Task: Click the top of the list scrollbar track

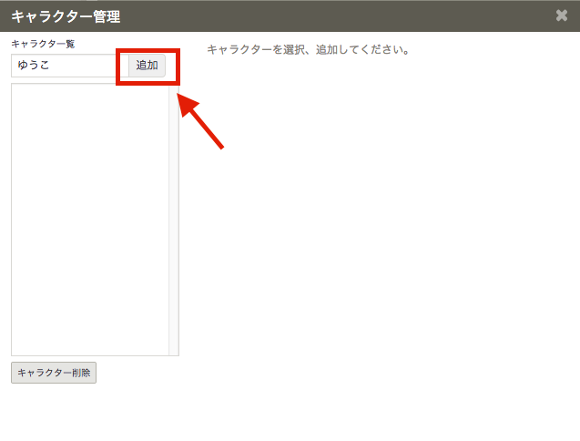Action: pos(174,89)
